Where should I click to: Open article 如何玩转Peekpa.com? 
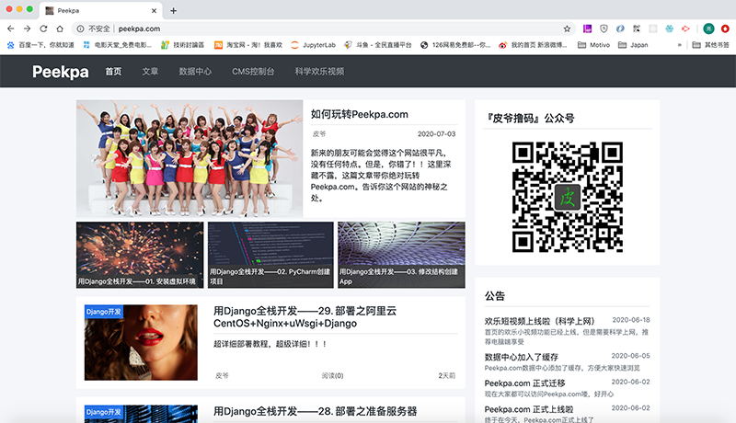click(x=359, y=114)
